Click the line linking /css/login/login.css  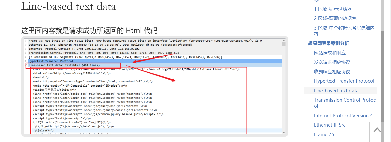pos(92,98)
